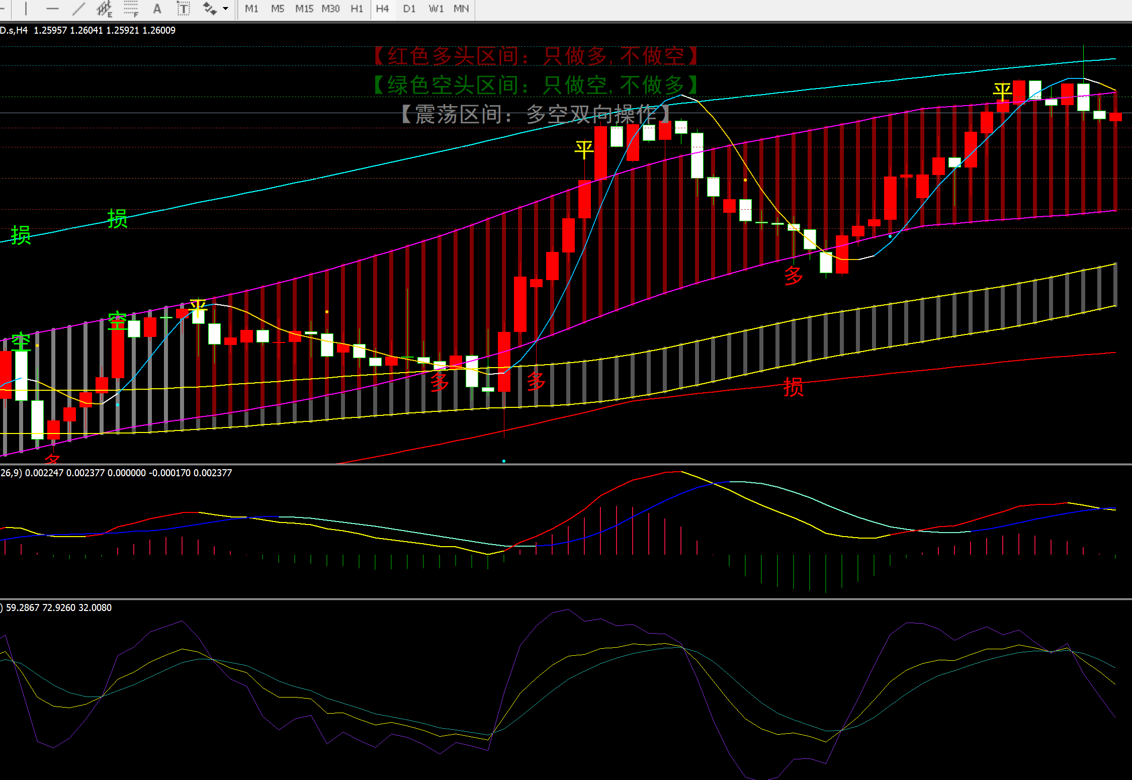Switch to W1 weekly timeframe
The width and height of the screenshot is (1132, 780).
pyautogui.click(x=436, y=9)
